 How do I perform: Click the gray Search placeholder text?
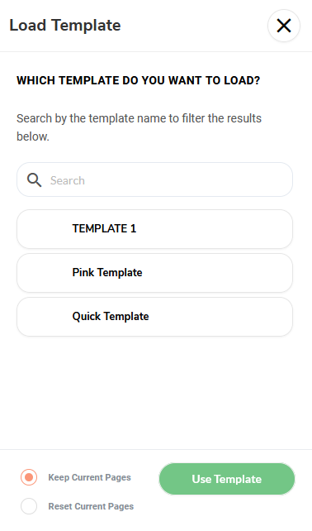point(68,180)
